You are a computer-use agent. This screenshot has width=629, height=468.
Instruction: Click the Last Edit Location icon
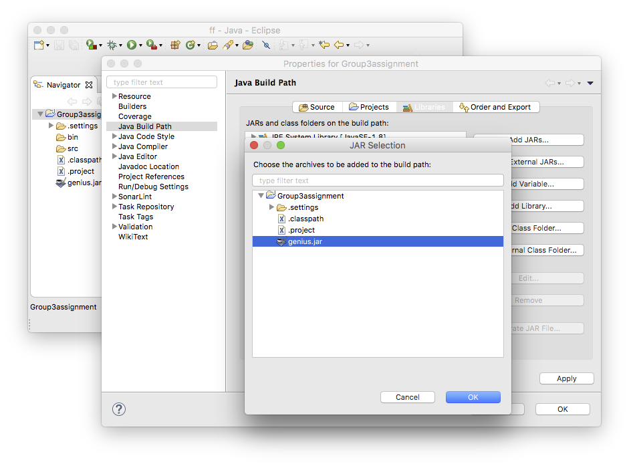(x=324, y=45)
